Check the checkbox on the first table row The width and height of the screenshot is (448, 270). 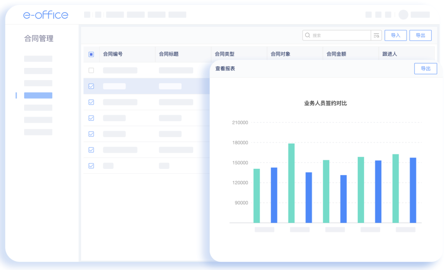point(91,70)
